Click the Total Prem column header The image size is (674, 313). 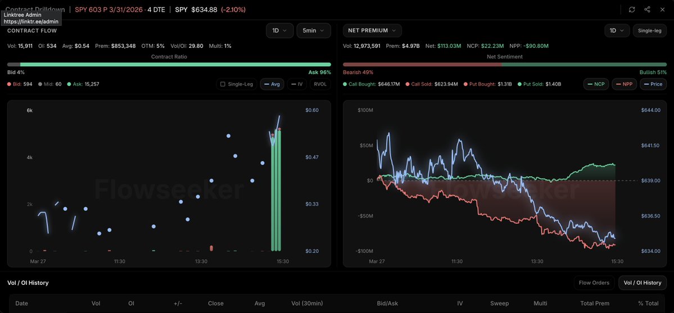tap(595, 303)
